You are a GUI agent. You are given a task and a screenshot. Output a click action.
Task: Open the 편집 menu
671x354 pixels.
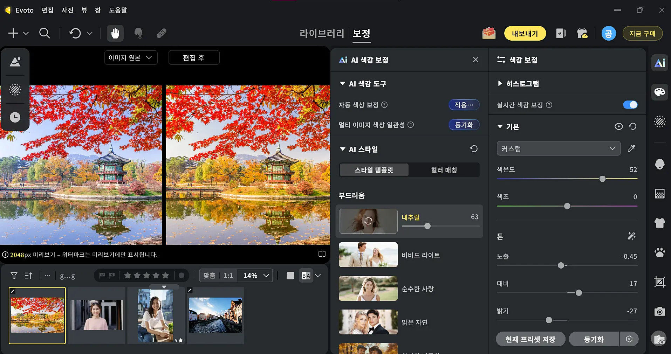[47, 10]
